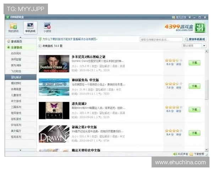213x171 pixels.
Task: Click the sort dropdown arrow button
Action: [204, 46]
